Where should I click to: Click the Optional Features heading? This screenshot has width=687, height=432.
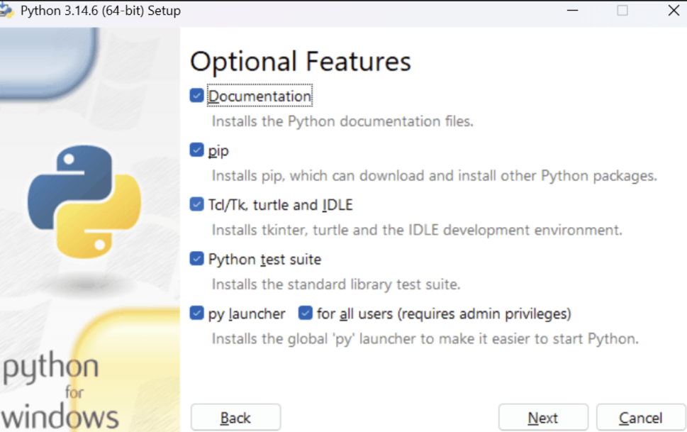tap(301, 61)
